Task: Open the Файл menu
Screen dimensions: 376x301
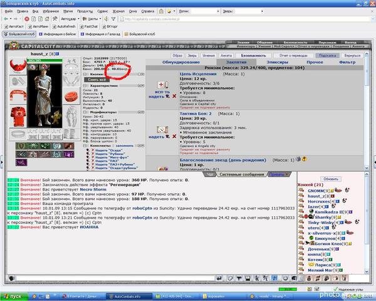Action: pyautogui.click(x=8, y=11)
